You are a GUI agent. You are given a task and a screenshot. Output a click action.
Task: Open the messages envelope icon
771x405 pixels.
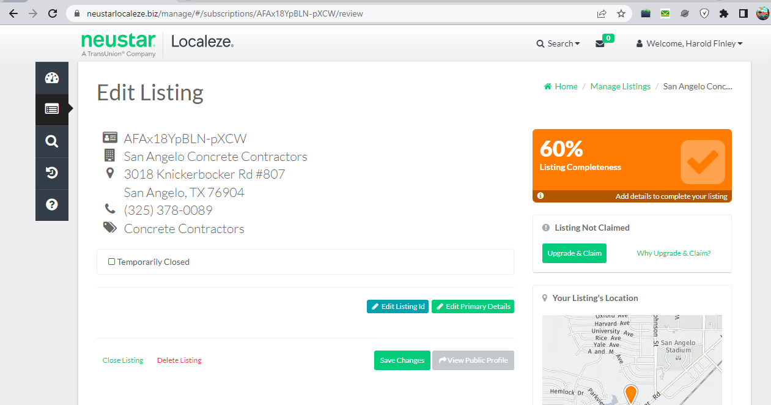[x=600, y=44]
